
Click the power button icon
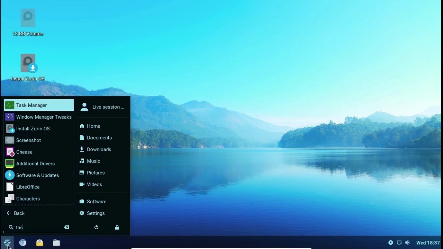(x=96, y=227)
